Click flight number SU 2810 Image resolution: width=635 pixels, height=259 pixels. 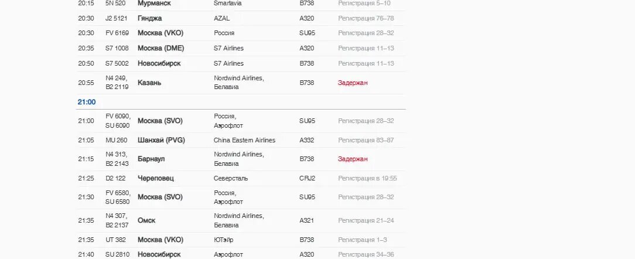(x=117, y=254)
